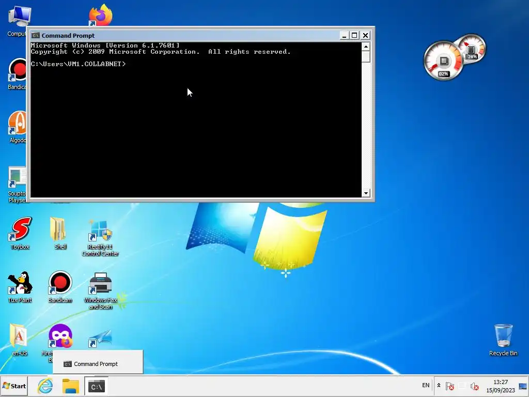Select the blue paper plane shortcut
The width and height of the screenshot is (529, 397).
click(100, 339)
